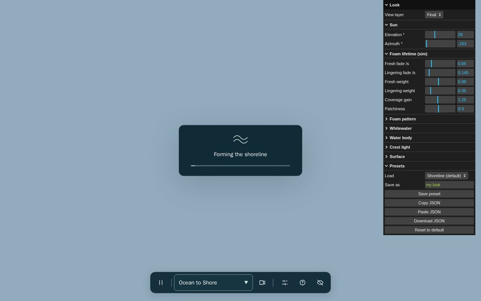
Task: Click the Elevation value field 28
Action: 465,35
